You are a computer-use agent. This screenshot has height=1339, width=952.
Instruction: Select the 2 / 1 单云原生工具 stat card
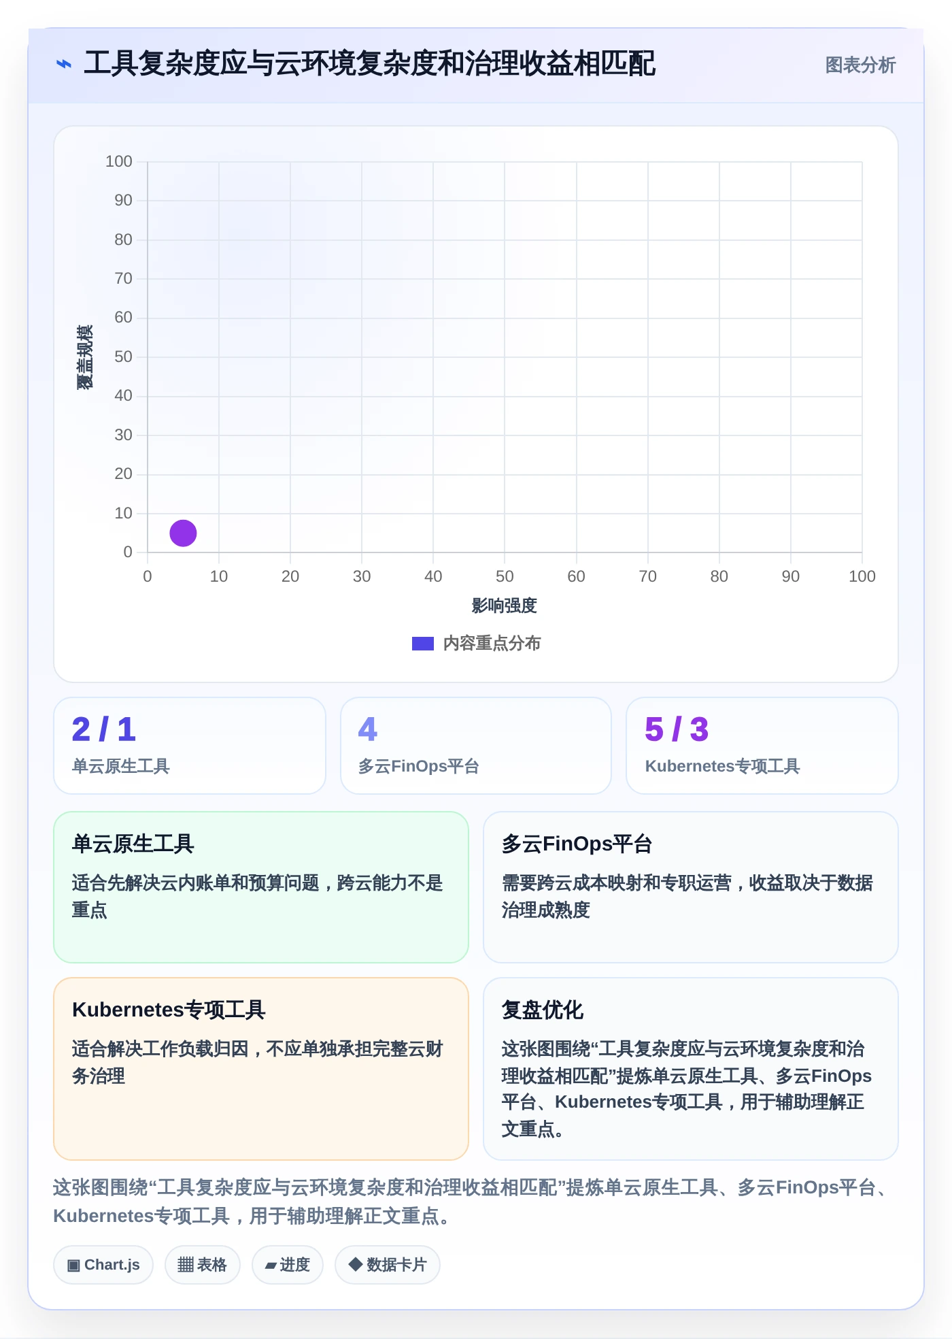pos(190,746)
